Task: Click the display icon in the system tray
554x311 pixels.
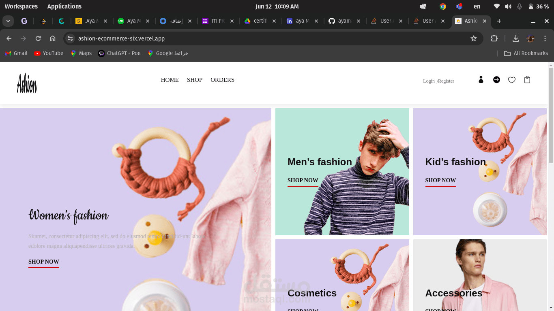Action: coord(423,6)
